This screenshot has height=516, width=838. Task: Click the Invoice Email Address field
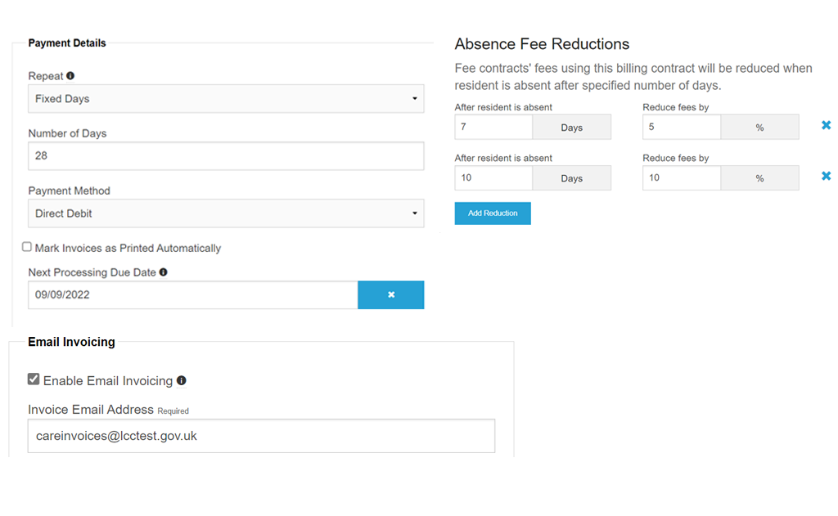(x=261, y=436)
